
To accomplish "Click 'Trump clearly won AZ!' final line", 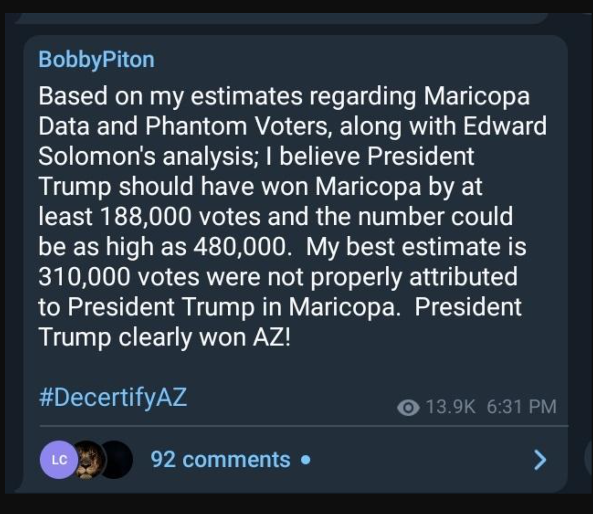I will 165,337.
